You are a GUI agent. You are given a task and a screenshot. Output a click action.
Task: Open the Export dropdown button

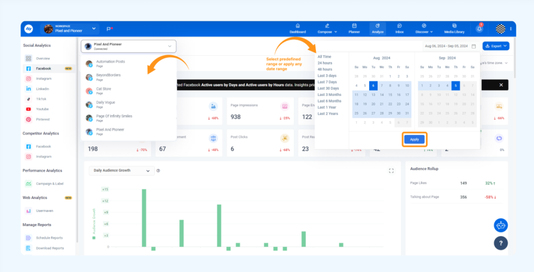[x=495, y=46]
